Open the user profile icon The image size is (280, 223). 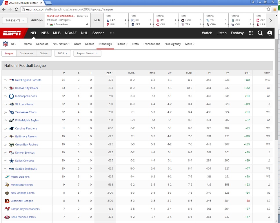pyautogui.click(x=270, y=33)
